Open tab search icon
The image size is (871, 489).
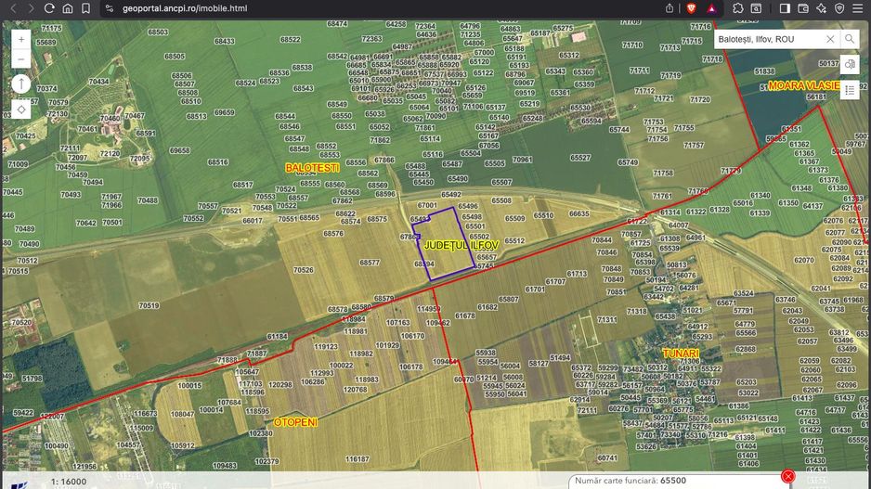[x=756, y=8]
